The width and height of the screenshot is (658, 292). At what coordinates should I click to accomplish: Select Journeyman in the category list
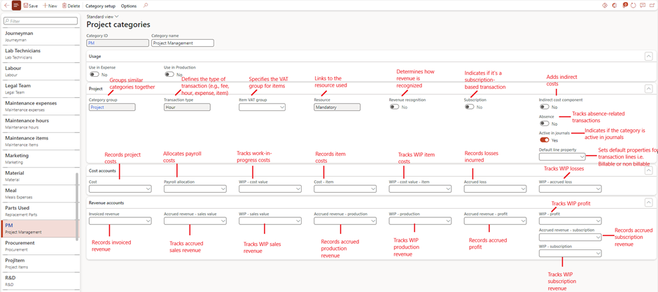[40, 36]
